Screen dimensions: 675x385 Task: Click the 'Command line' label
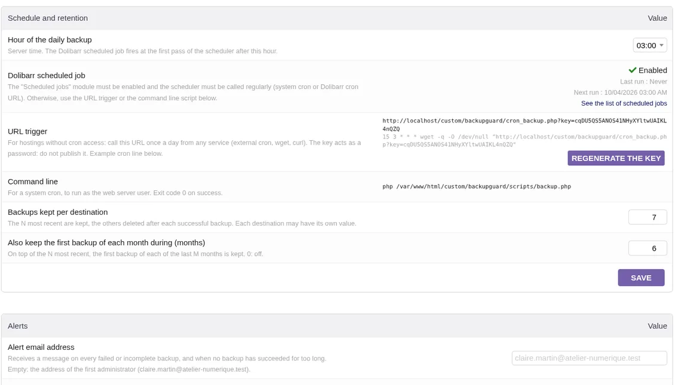click(33, 182)
